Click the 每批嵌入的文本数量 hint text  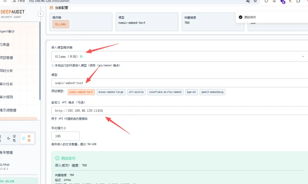[x=74, y=144]
